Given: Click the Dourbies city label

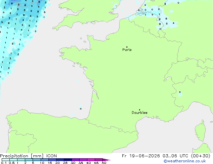Looking at the screenshot, I should pyautogui.click(x=139, y=112).
